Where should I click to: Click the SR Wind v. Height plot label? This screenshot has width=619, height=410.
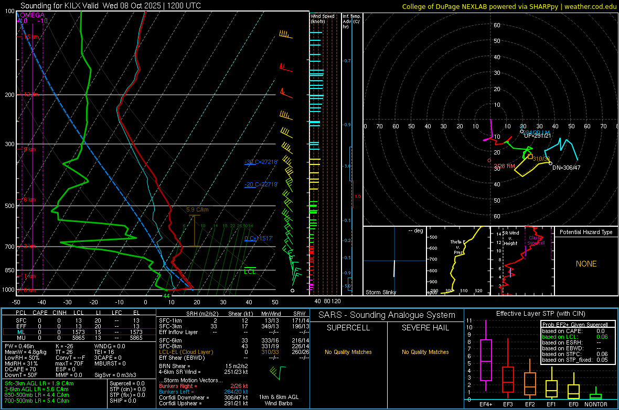511,238
